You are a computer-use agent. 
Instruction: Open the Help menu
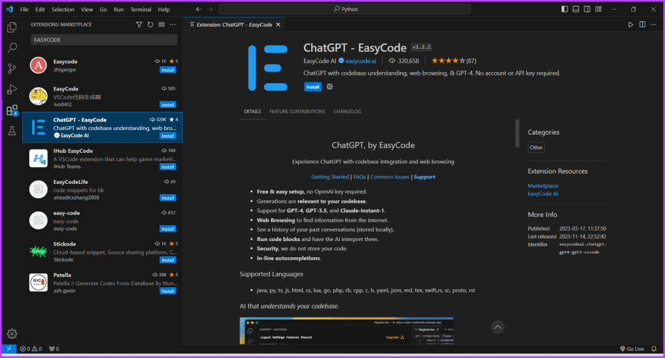pyautogui.click(x=164, y=9)
